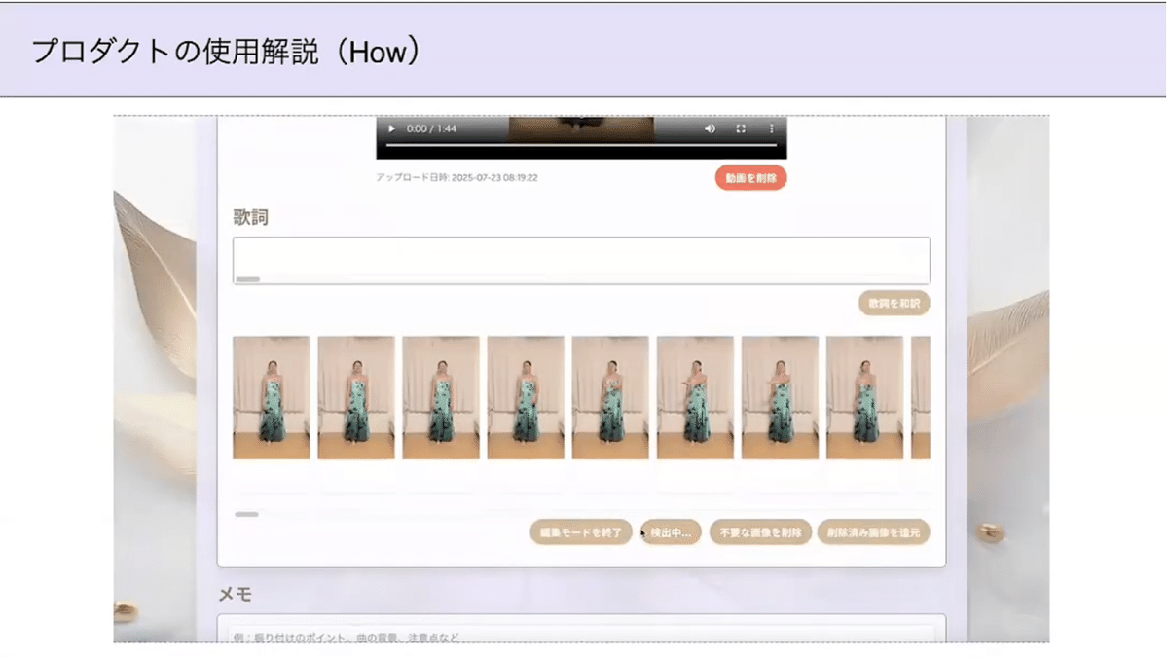Select the sixth dancer thumbnail
The height and width of the screenshot is (659, 1168).
[695, 397]
